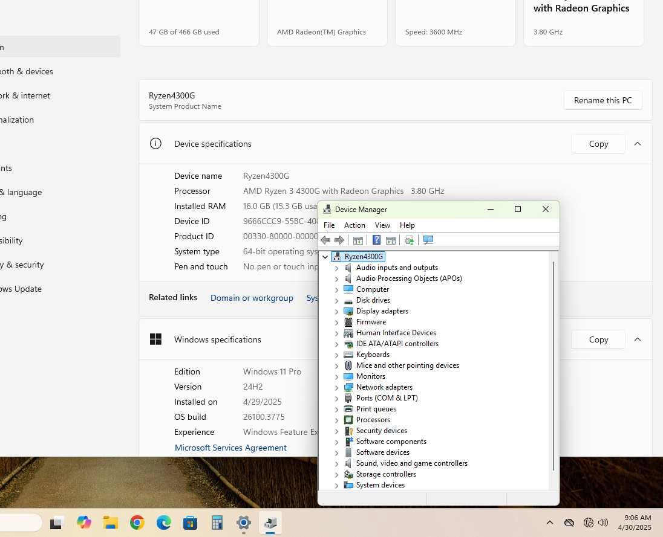The image size is (663, 537).
Task: Click the Device Manager vertical scrollbar
Action: tap(554, 365)
